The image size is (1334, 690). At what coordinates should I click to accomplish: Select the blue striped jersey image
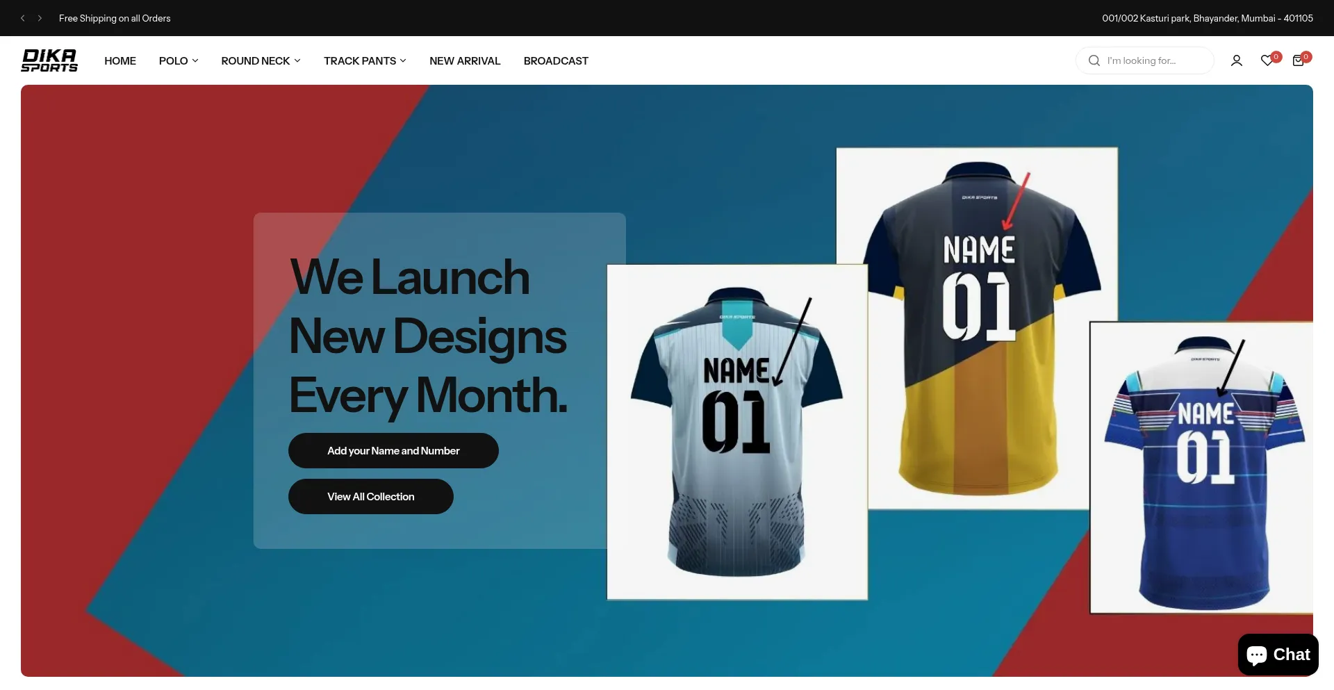(x=1201, y=468)
